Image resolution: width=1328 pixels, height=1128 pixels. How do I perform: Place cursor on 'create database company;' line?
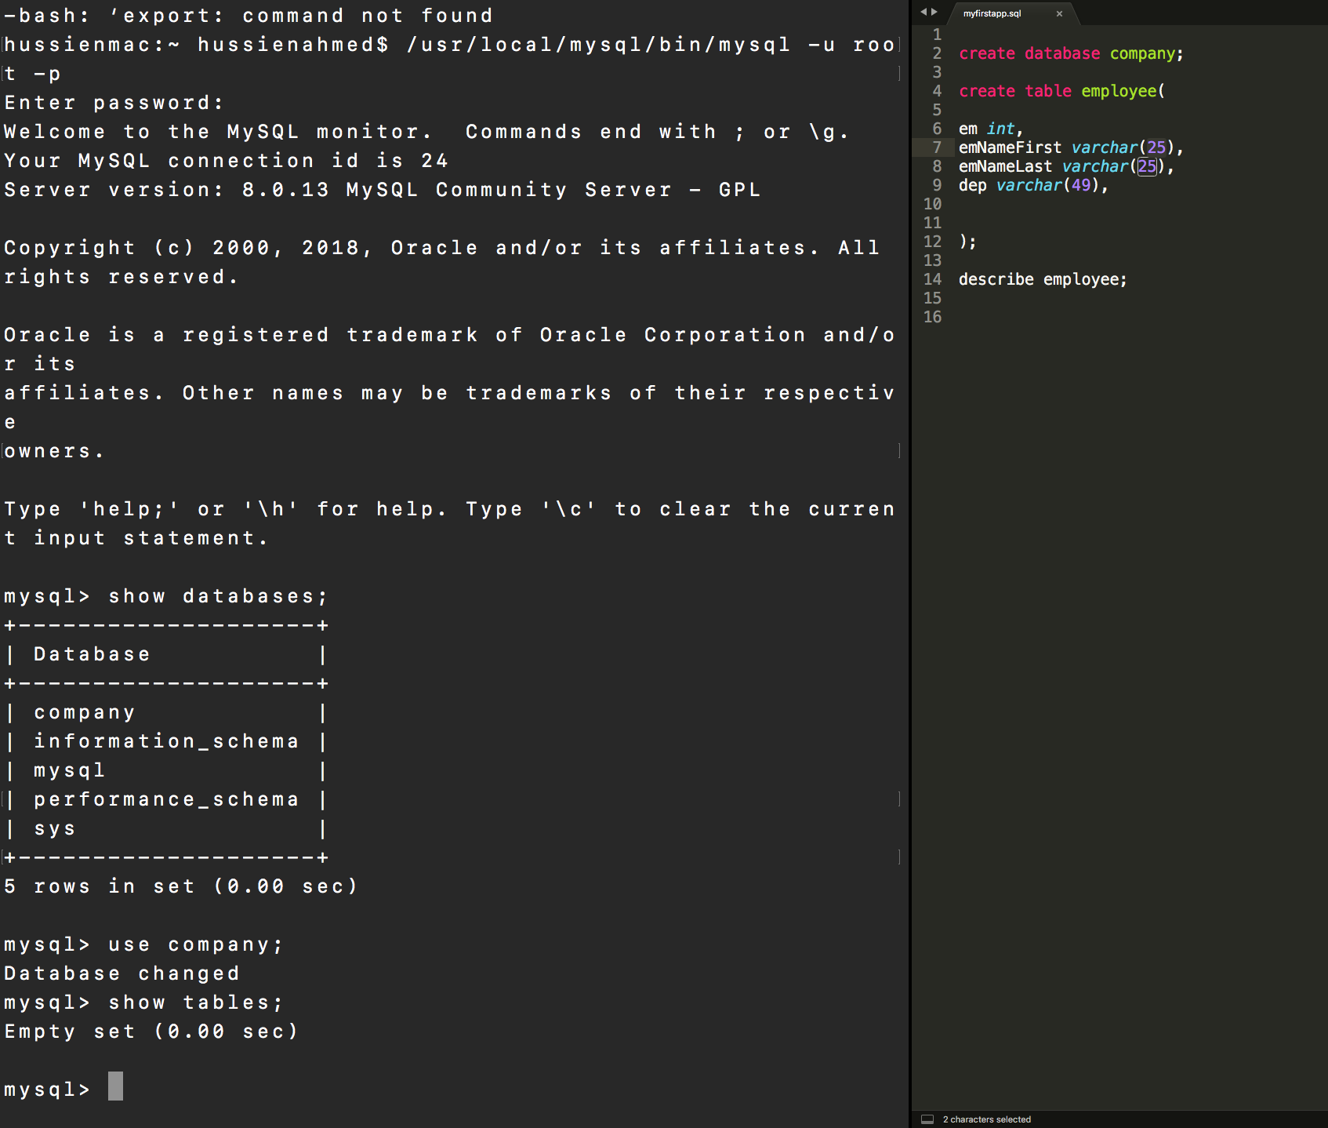(1070, 53)
